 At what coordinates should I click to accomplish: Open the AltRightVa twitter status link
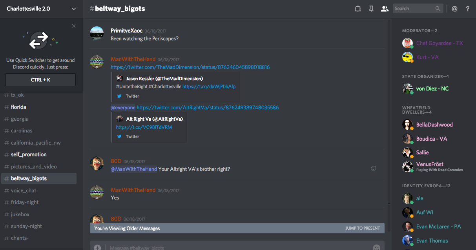208,107
